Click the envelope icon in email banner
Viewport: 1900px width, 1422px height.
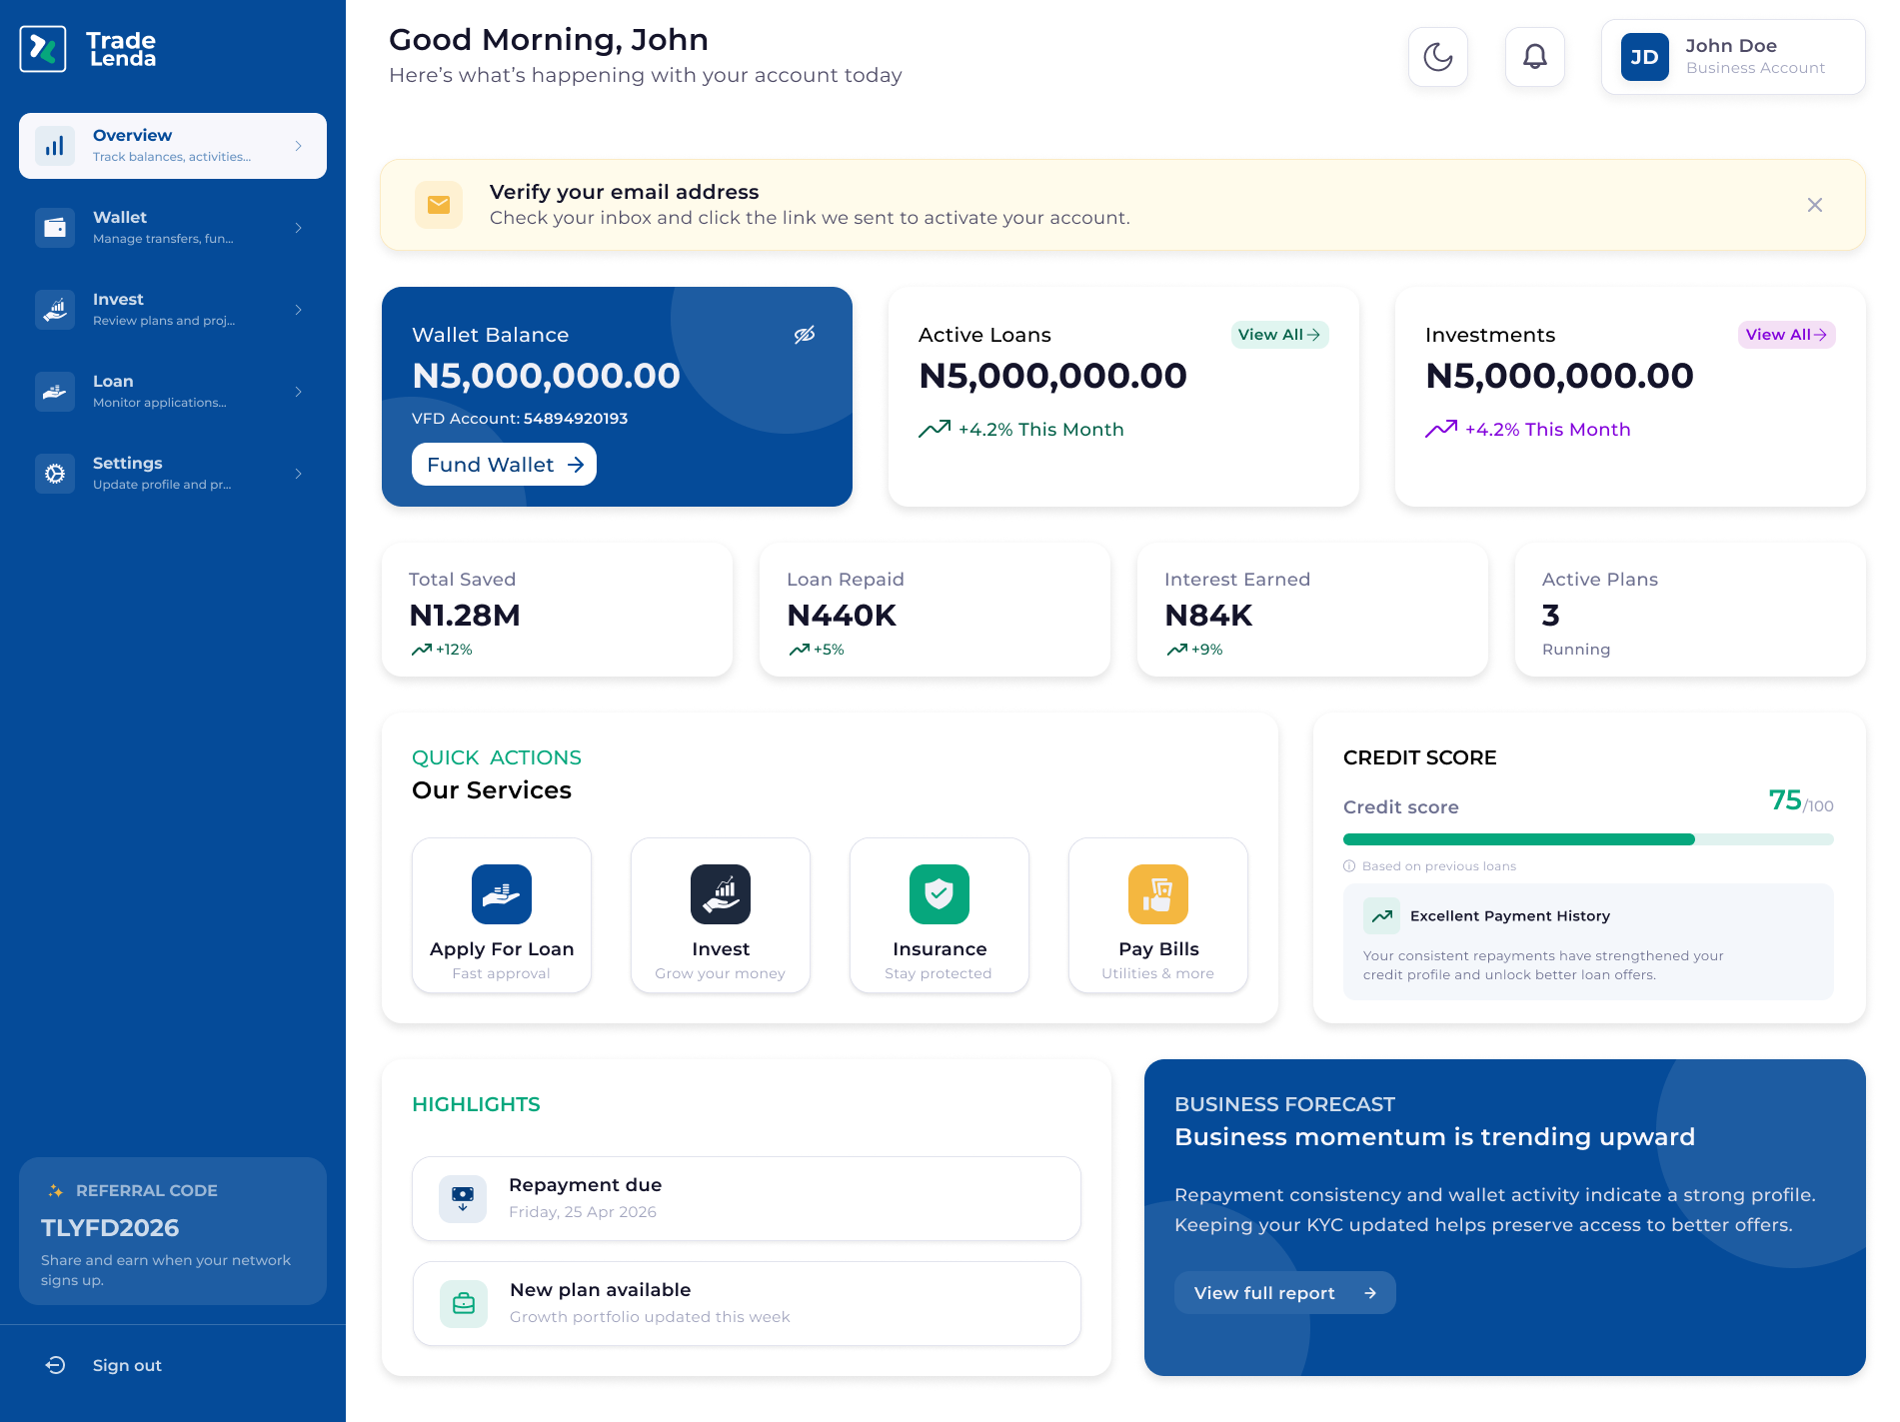click(439, 205)
